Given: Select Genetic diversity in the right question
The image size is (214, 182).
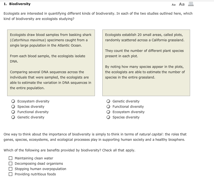Looking at the screenshot, I should (x=108, y=101).
